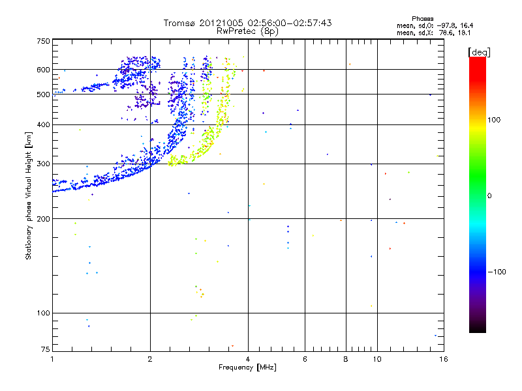Click the colorbar tick label '0'
The image size is (522, 391).
pyautogui.click(x=489, y=196)
